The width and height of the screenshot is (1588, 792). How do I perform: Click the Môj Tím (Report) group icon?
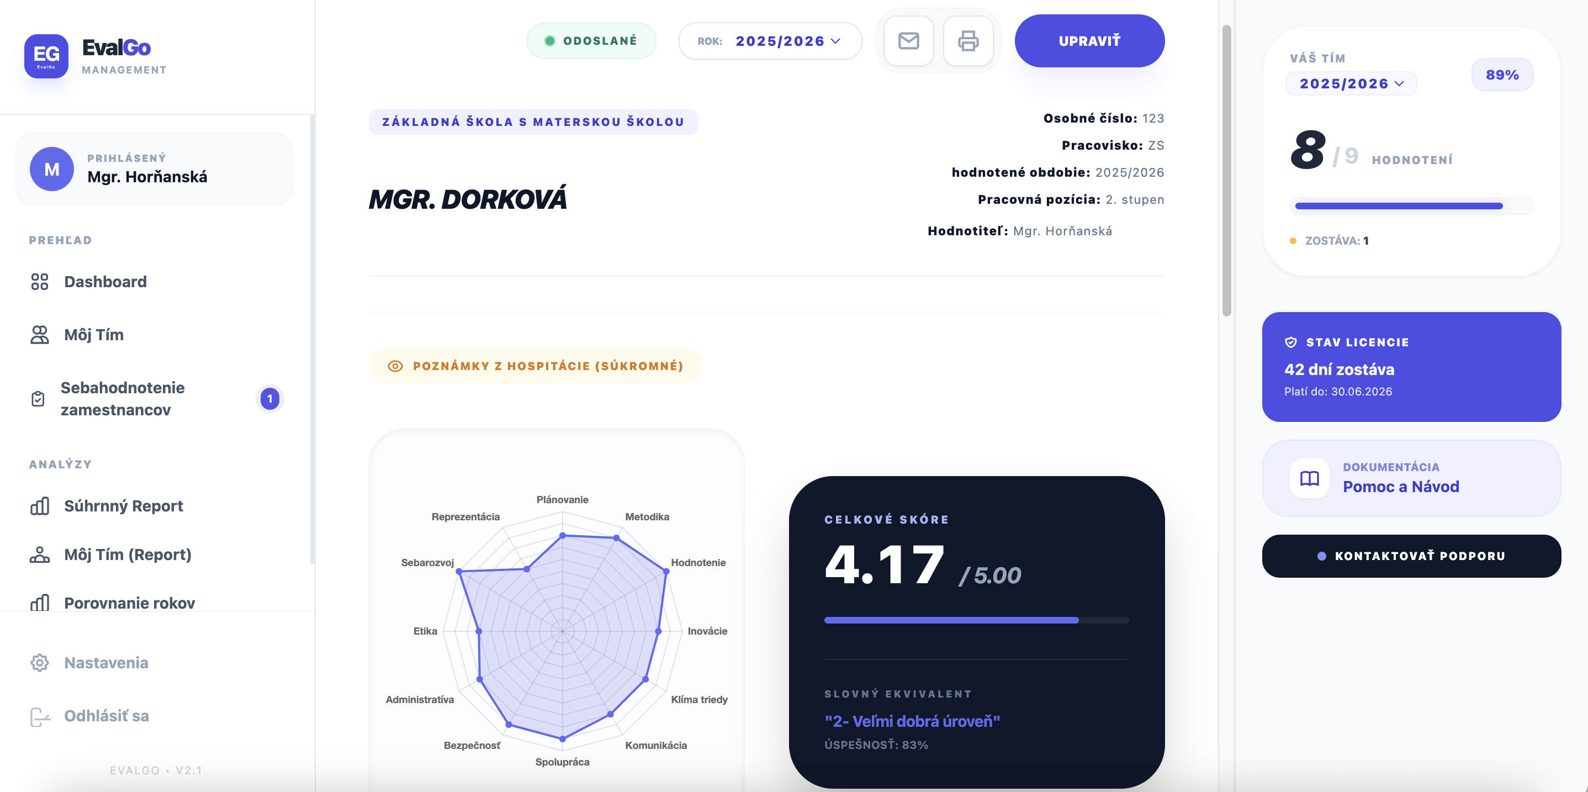(39, 555)
